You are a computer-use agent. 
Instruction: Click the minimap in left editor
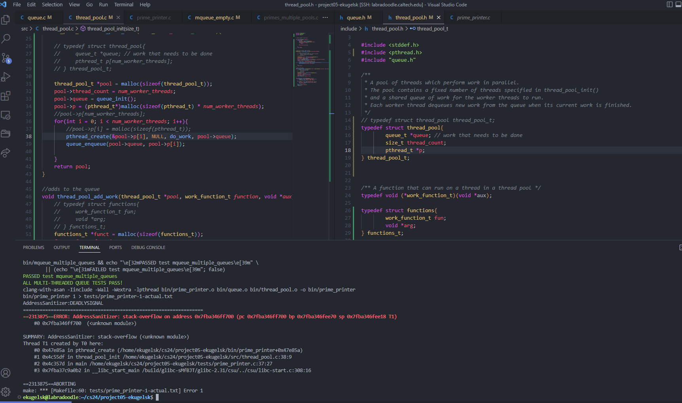coord(311,59)
